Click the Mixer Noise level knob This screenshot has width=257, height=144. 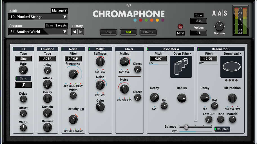click(x=124, y=89)
